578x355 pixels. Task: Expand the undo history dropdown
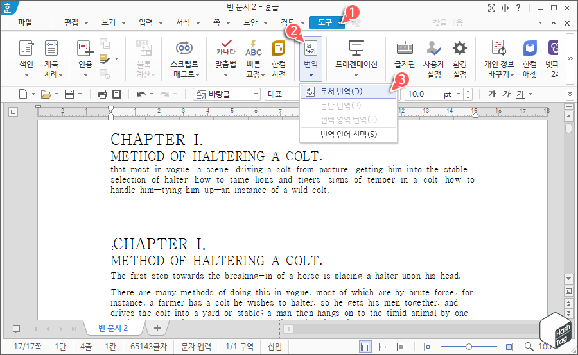click(x=152, y=94)
